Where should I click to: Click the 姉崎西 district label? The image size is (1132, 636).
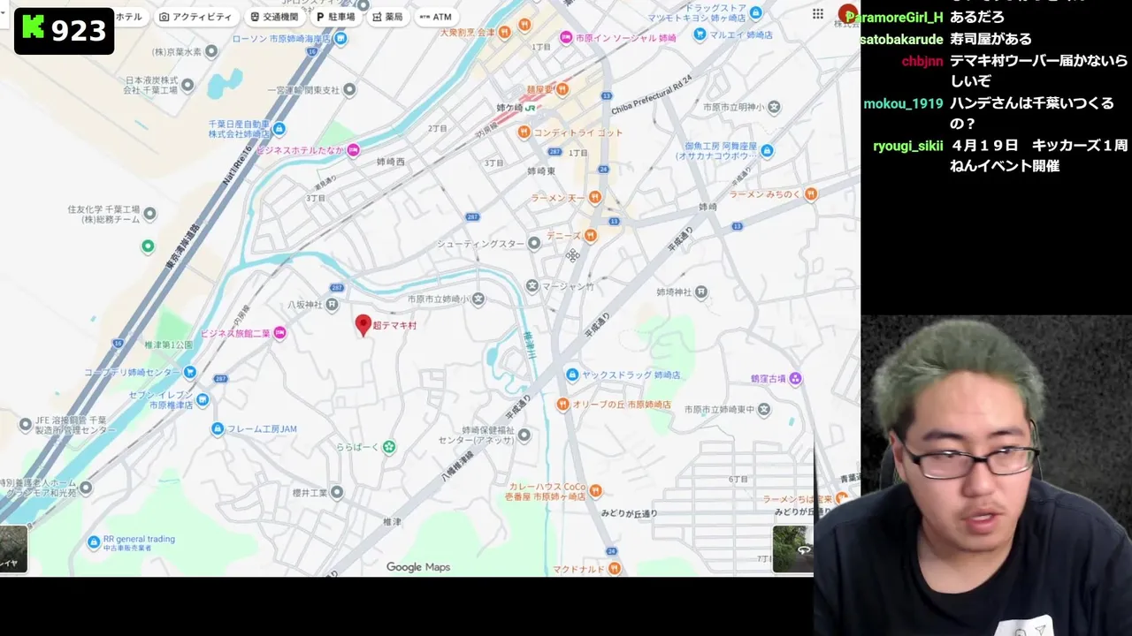pyautogui.click(x=389, y=163)
